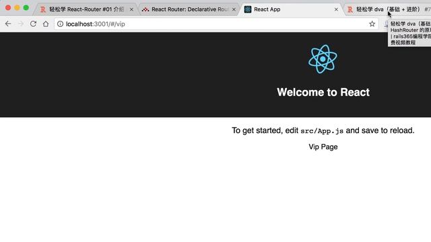
Task: Close the browser window with red button
Action: click(x=8, y=7)
